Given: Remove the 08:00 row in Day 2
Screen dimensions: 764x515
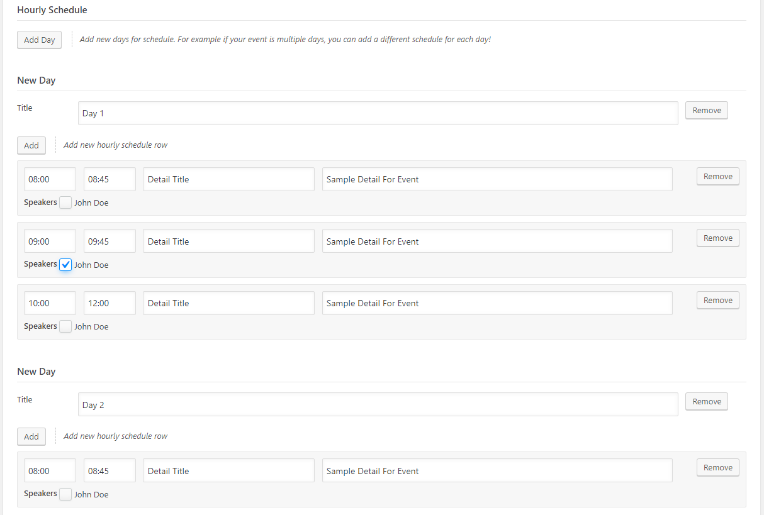Looking at the screenshot, I should coord(717,468).
